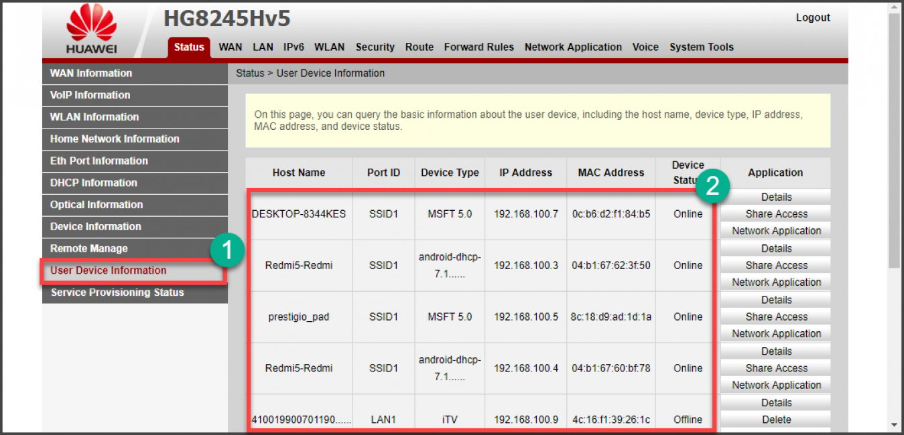The width and height of the screenshot is (904, 435).
Task: Click Details for prestigio_pad
Action: [x=776, y=300]
